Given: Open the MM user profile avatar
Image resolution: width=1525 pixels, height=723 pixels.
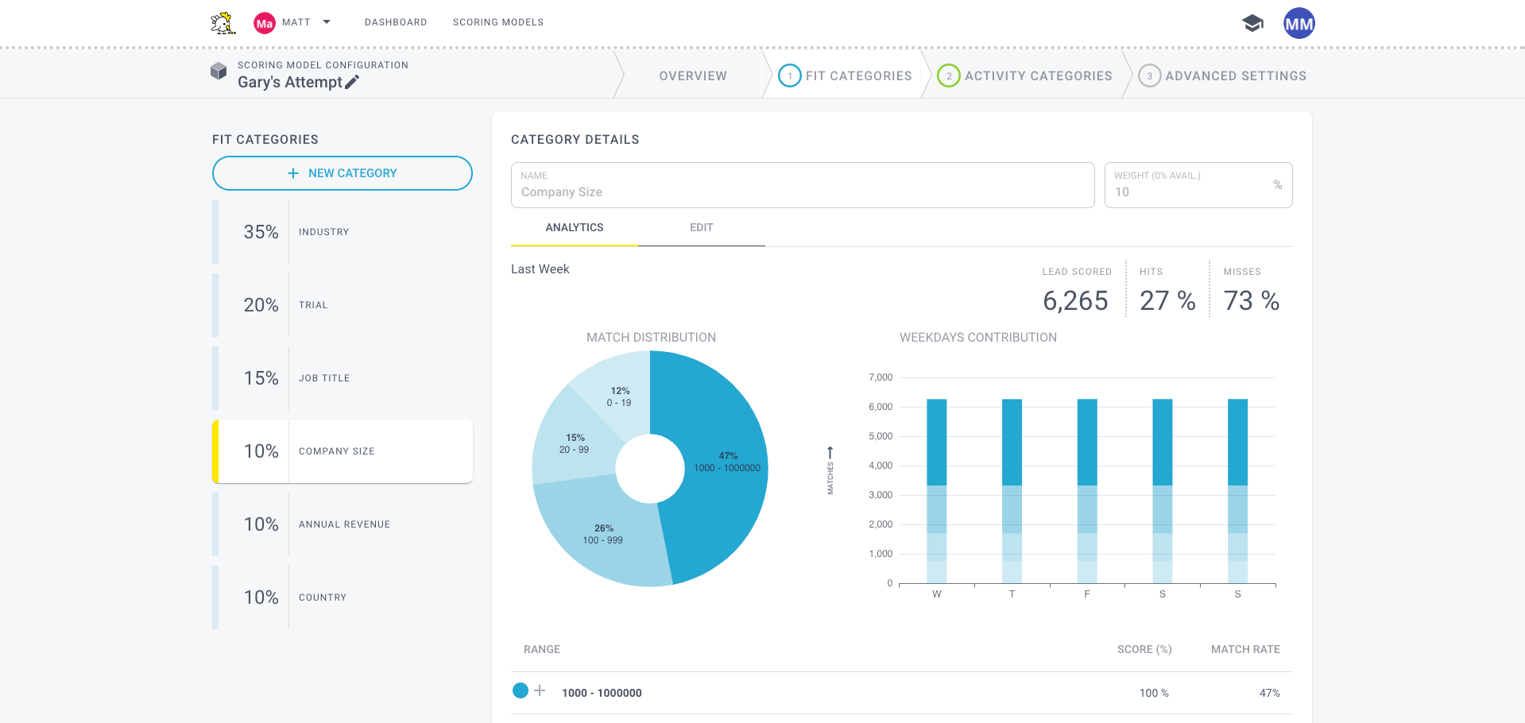Looking at the screenshot, I should pos(1299,23).
